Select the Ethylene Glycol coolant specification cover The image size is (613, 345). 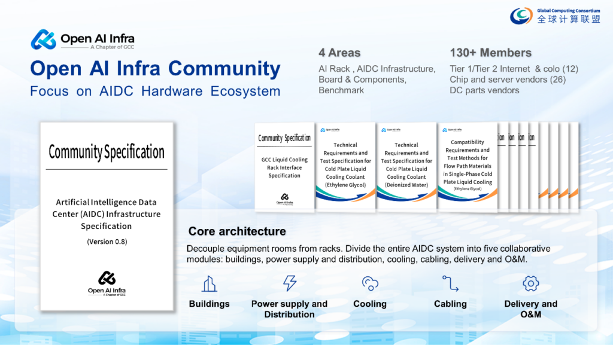(345, 166)
